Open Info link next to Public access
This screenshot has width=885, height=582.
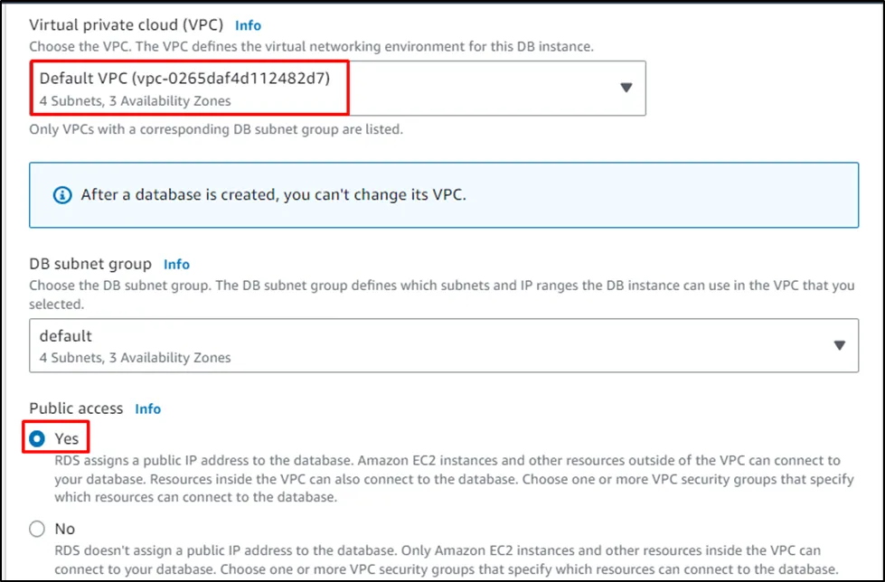click(x=147, y=408)
